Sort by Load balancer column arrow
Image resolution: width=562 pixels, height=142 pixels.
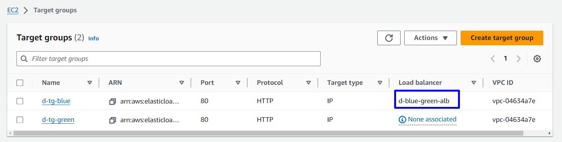474,83
